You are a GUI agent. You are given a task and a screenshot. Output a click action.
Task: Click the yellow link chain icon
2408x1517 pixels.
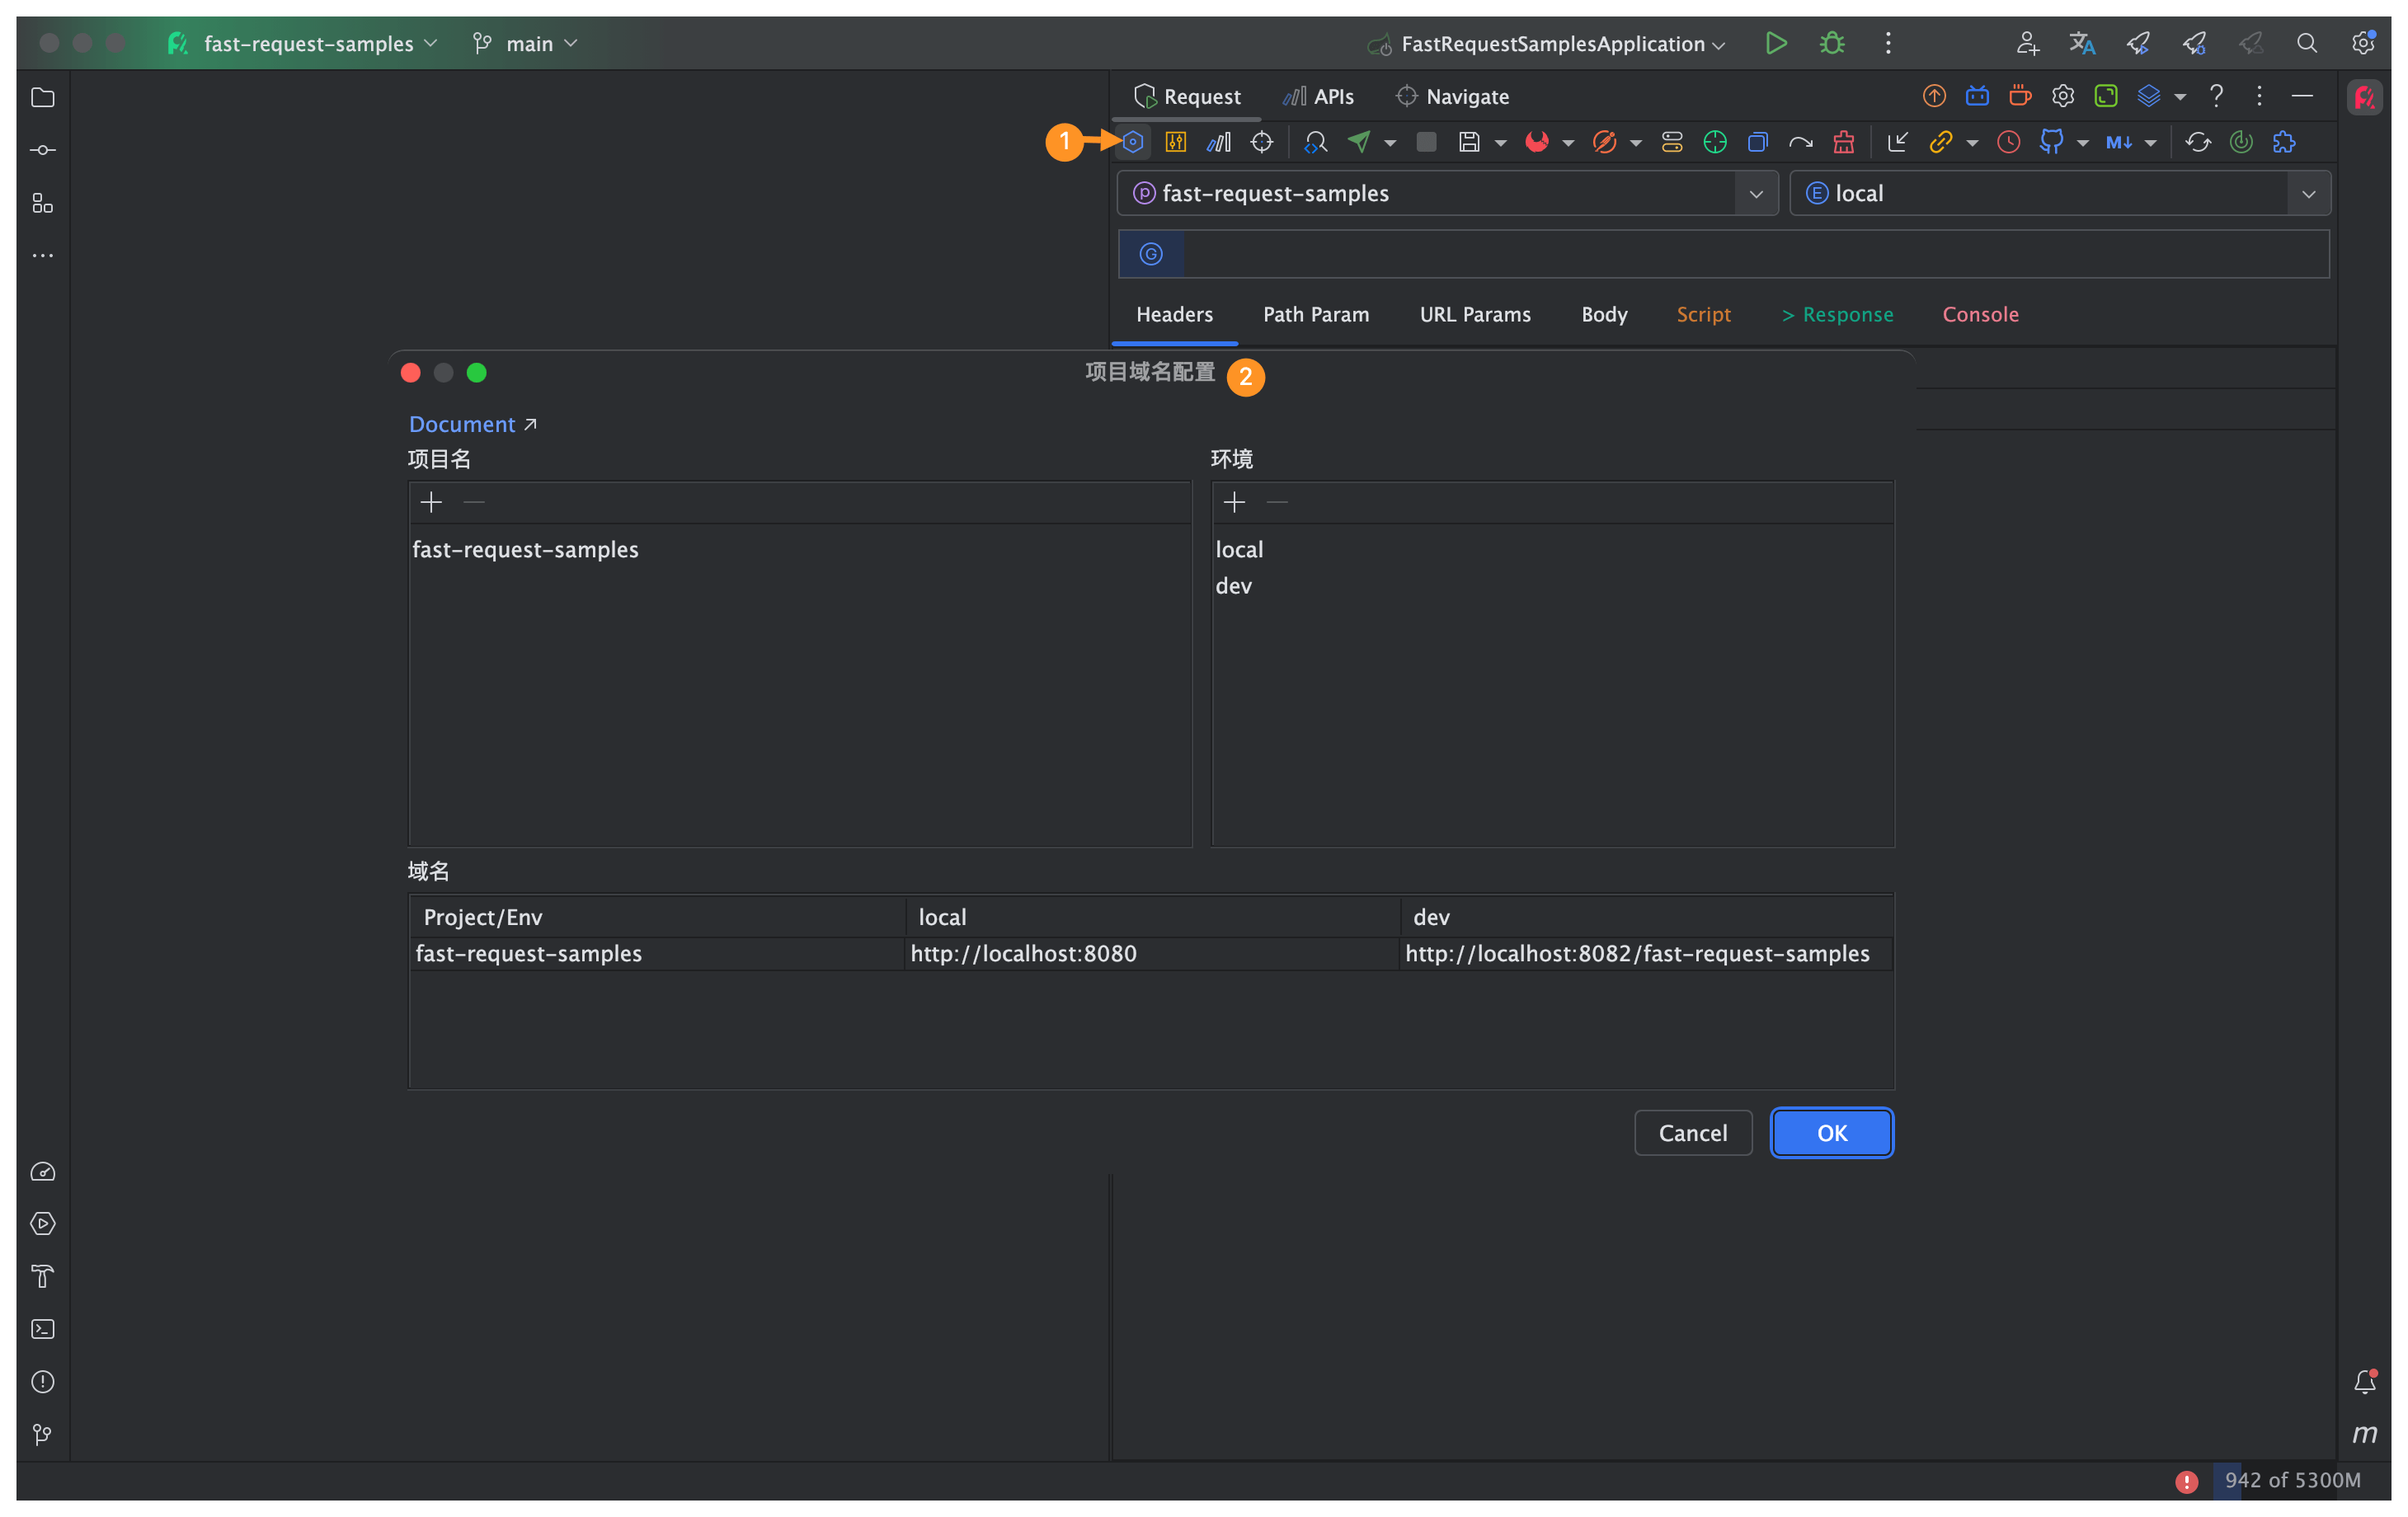[1941, 142]
